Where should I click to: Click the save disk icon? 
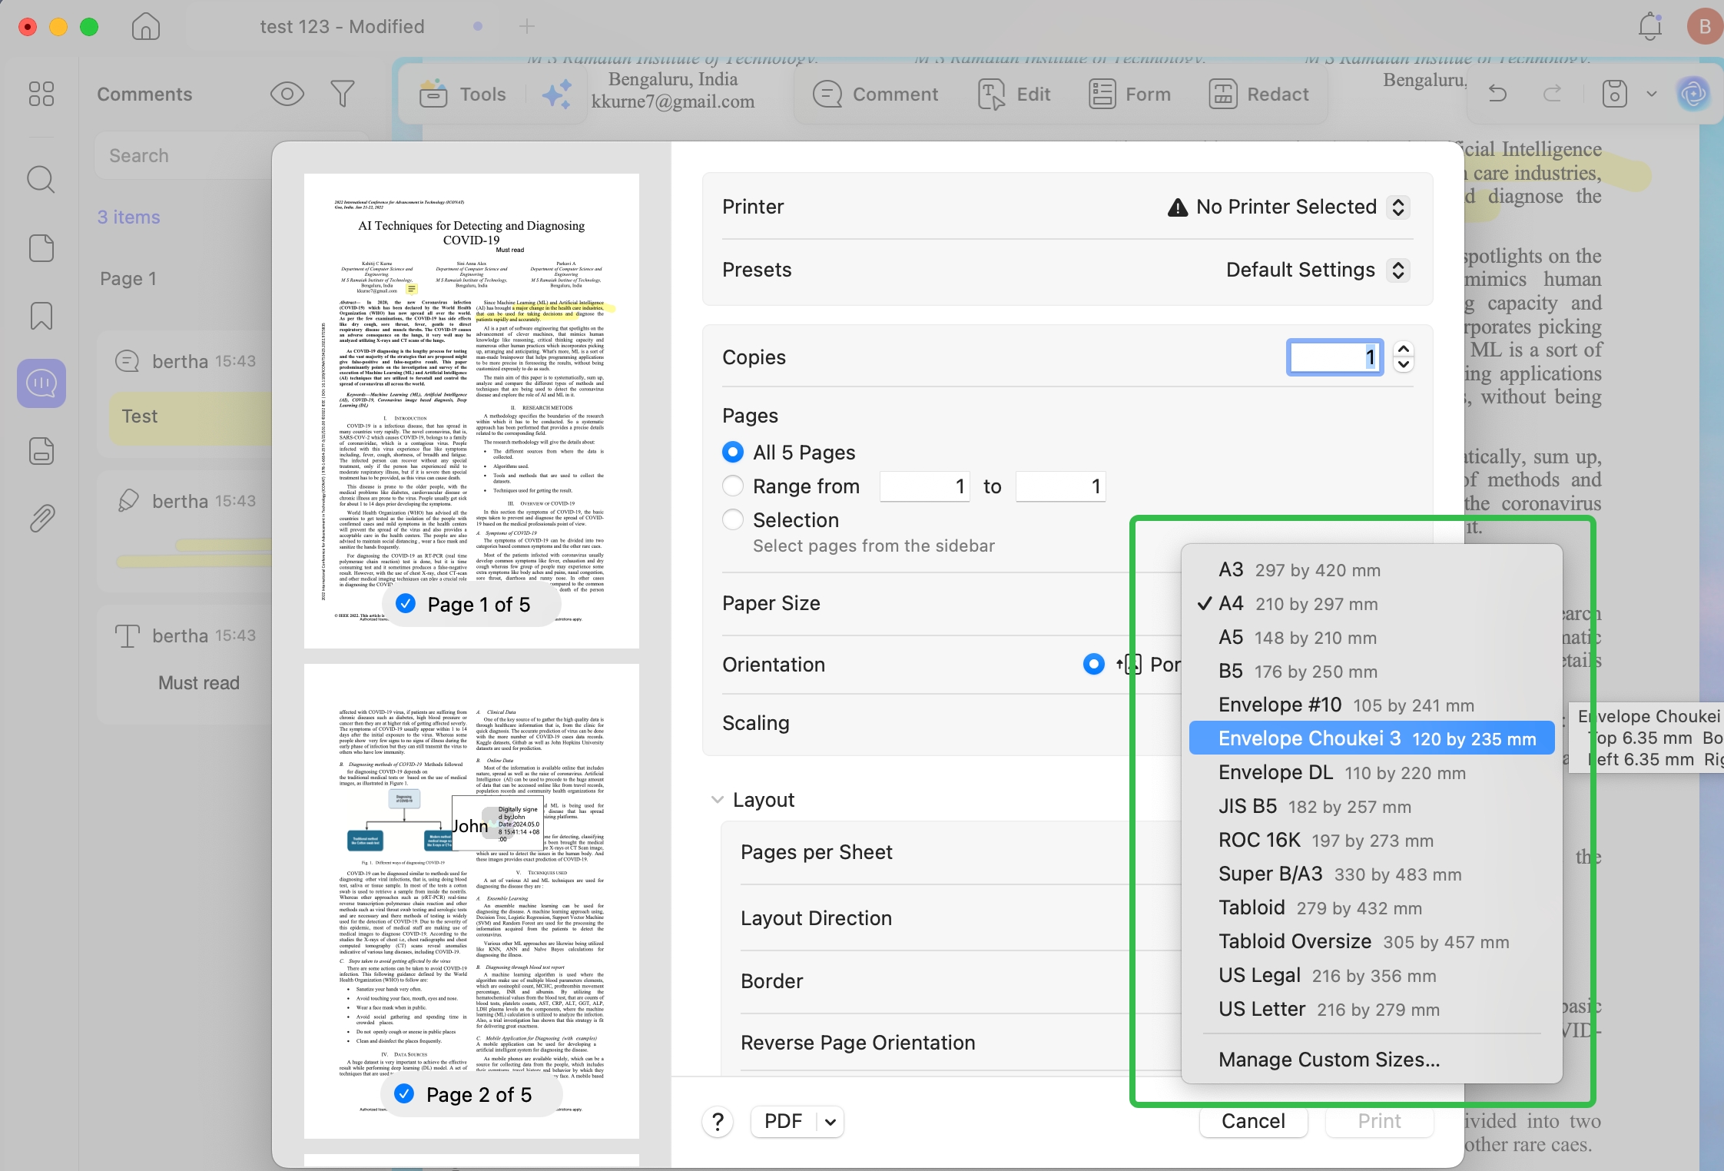click(x=1614, y=94)
